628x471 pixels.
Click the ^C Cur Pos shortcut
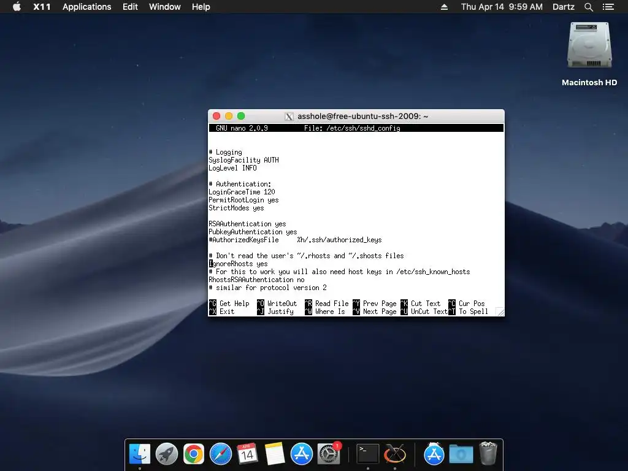click(467, 304)
